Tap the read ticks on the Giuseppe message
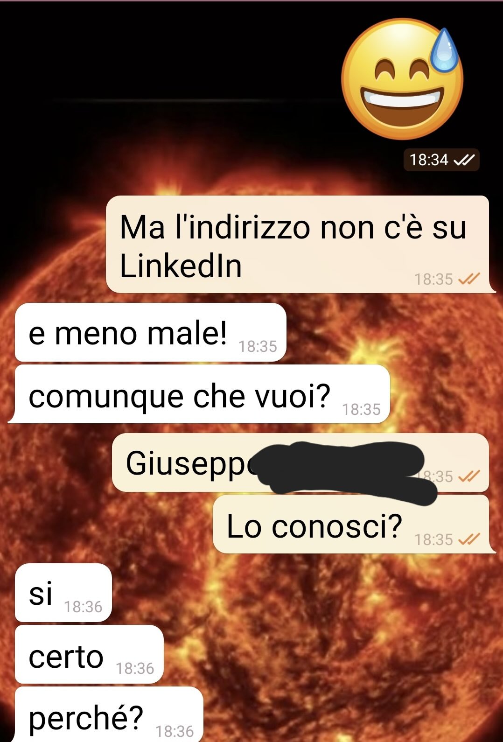503x742 pixels. [x=469, y=476]
